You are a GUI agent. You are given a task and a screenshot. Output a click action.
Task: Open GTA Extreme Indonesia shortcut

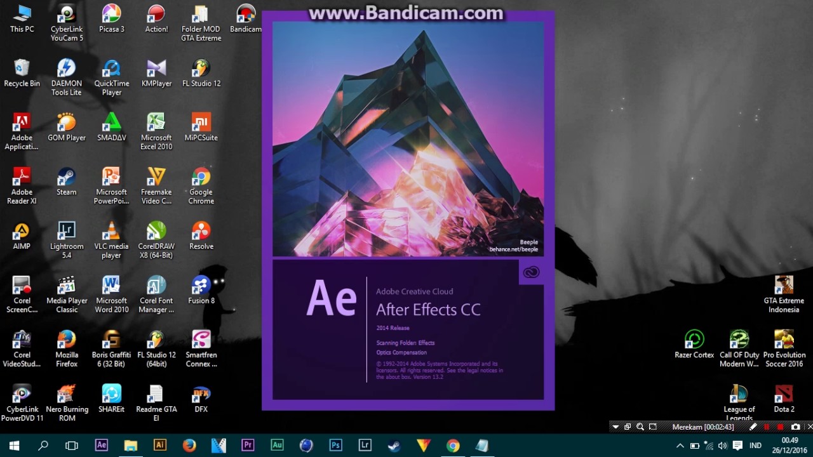tap(784, 295)
